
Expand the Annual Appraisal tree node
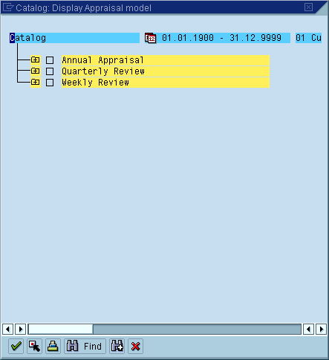tap(35, 60)
